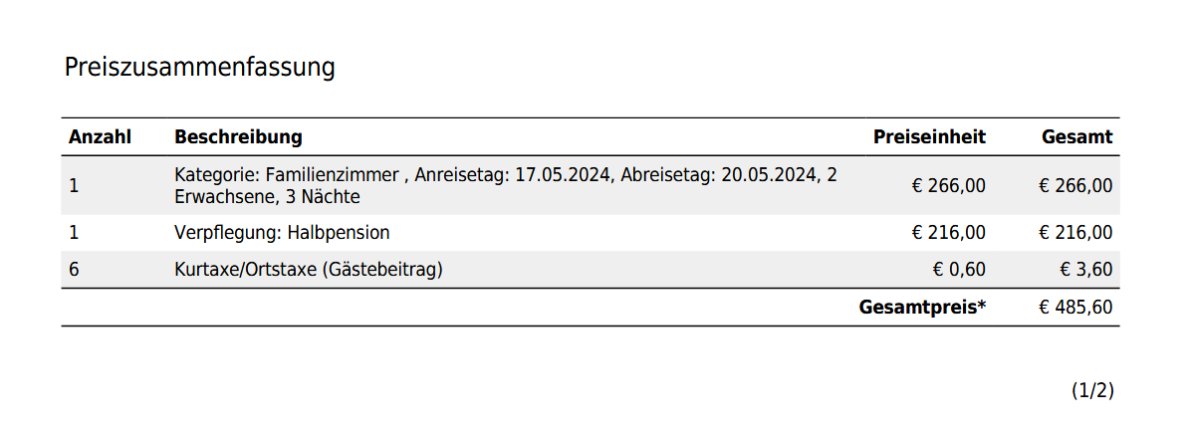Click the Preiszusammenfassung heading
Image resolution: width=1192 pixels, height=433 pixels.
[x=199, y=68]
